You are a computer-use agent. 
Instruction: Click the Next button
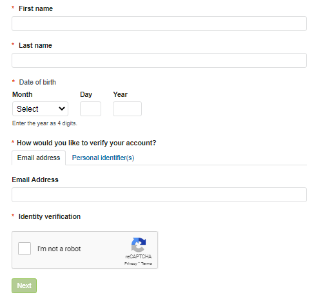[x=24, y=285]
